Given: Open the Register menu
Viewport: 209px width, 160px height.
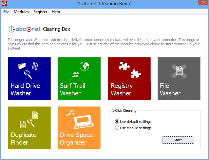Looking at the screenshot, I should pos(40,12).
